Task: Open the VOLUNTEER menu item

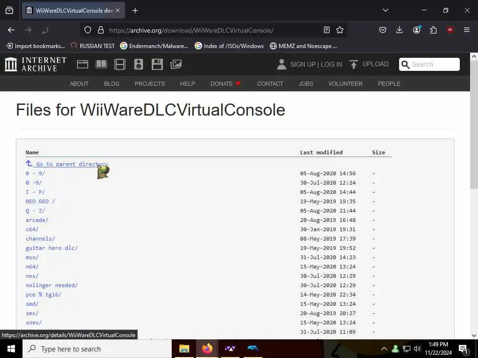Action: (x=345, y=84)
